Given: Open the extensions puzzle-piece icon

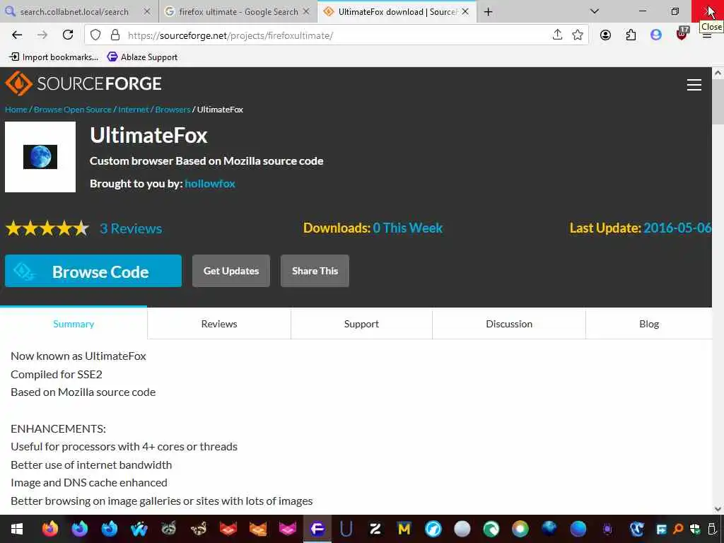Looking at the screenshot, I should [631, 35].
